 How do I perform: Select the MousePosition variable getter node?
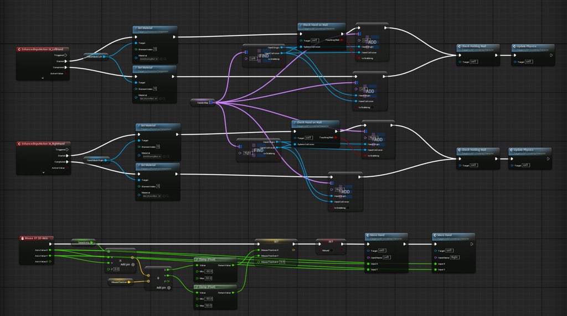point(120,282)
